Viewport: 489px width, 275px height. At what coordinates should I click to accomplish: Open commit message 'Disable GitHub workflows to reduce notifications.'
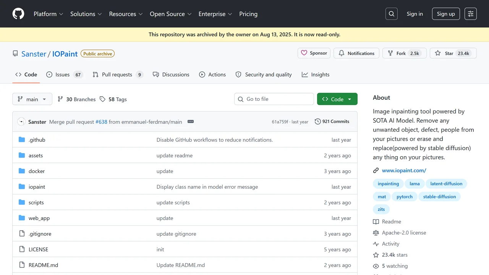[215, 140]
